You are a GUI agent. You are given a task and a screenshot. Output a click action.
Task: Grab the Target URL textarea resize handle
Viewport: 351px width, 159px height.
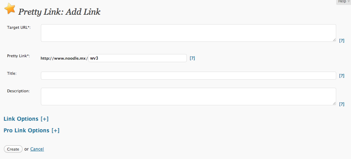tap(334, 40)
